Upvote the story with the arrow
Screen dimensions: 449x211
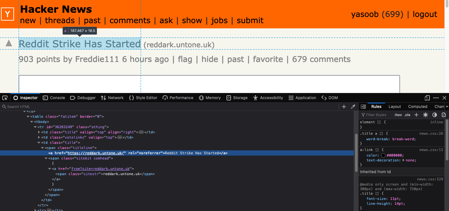[x=9, y=43]
